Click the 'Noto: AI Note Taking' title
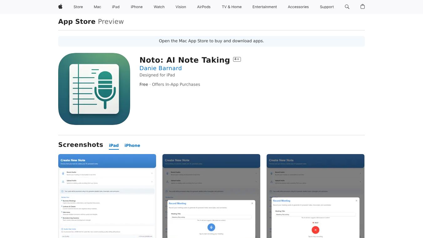 pyautogui.click(x=185, y=60)
